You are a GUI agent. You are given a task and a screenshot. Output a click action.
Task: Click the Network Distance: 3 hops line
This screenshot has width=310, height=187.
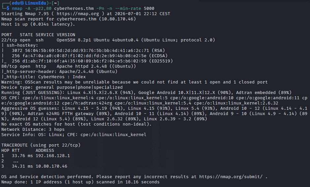click(x=33, y=129)
